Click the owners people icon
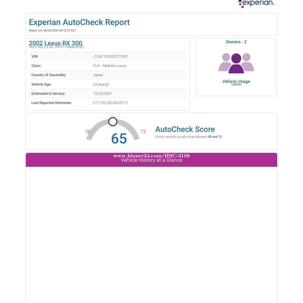Viewport: 303px width, 303px height. point(236,63)
